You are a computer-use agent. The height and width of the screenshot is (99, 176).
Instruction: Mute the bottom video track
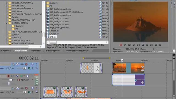[32, 88]
